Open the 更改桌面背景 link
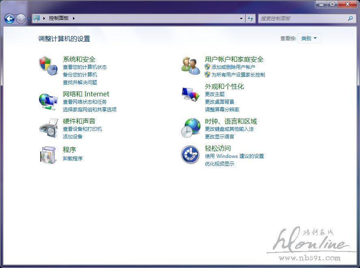The width and height of the screenshot is (360, 268). pos(220,102)
